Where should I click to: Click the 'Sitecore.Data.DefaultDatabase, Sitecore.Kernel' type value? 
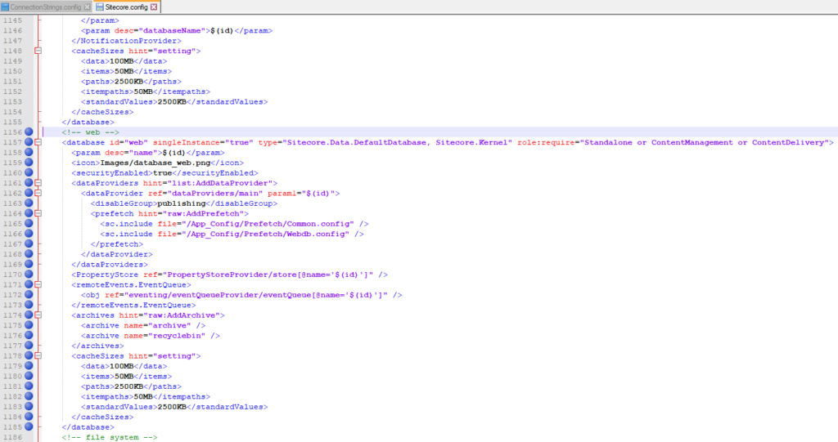[399, 142]
